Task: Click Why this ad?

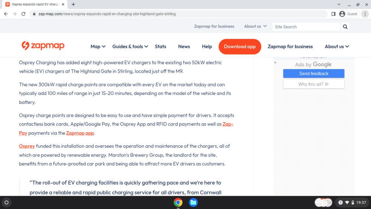Action: pyautogui.click(x=313, y=84)
